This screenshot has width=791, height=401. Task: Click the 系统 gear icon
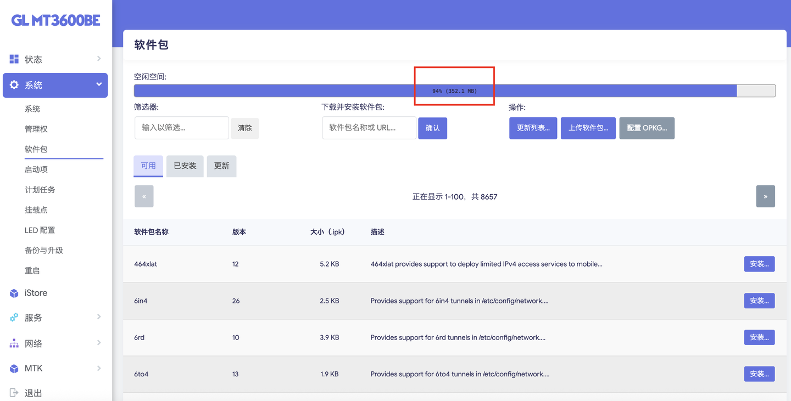pyautogui.click(x=14, y=85)
